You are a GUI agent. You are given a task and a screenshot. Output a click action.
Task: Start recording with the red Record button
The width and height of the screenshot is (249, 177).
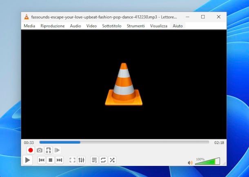pos(31,150)
